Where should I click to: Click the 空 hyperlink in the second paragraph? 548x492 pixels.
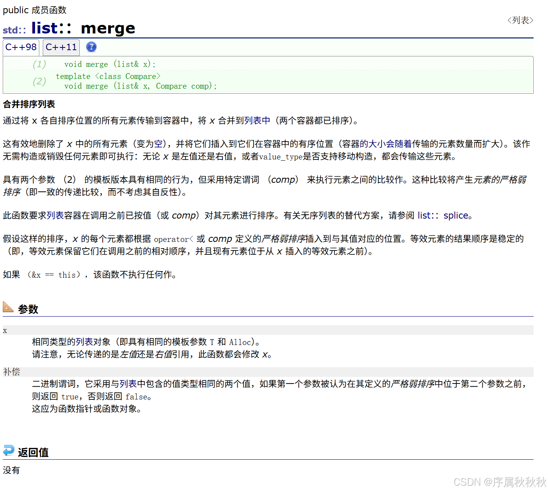point(158,144)
